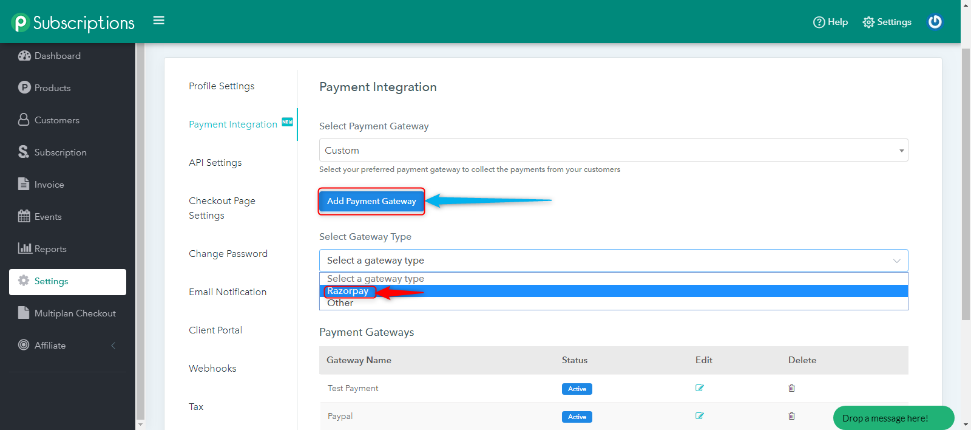Open Profile Settings tab

(222, 86)
